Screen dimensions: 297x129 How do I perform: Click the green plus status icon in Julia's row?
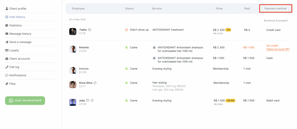pyautogui.click(x=126, y=101)
